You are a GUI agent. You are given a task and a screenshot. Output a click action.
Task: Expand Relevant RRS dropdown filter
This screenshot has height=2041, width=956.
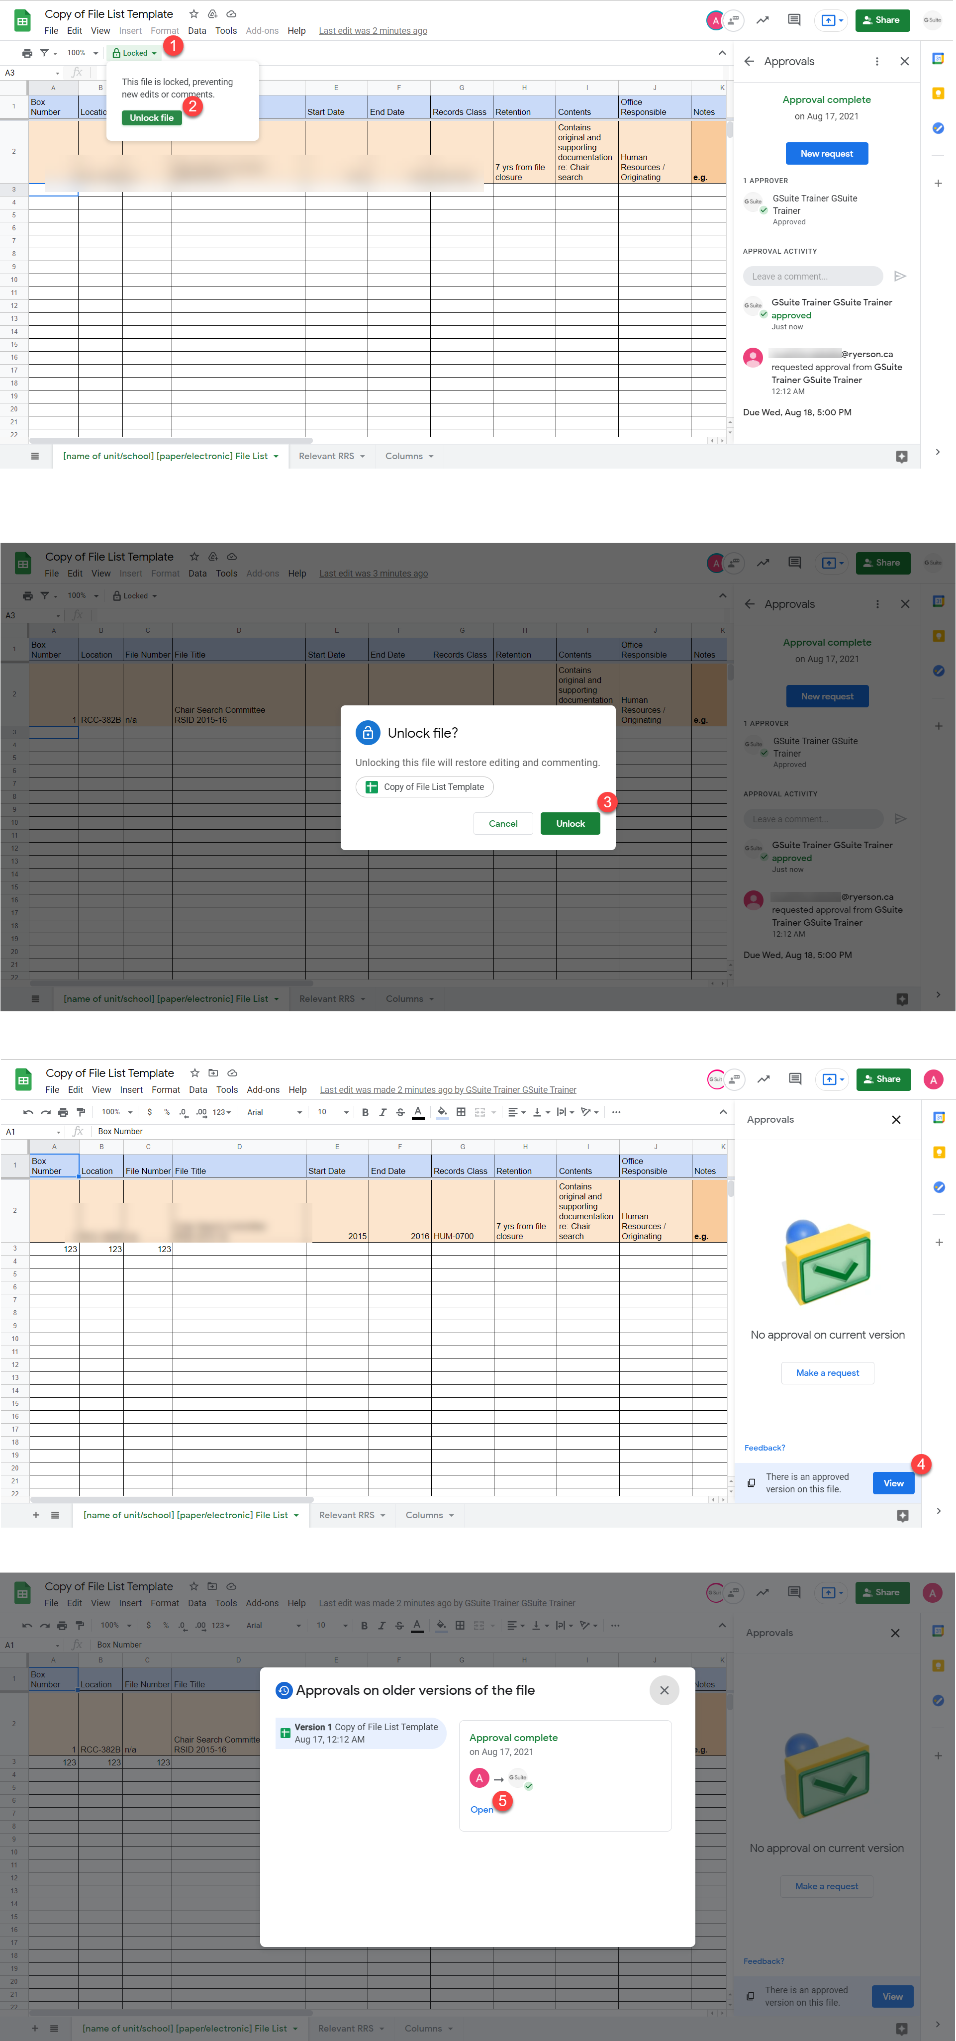329,457
